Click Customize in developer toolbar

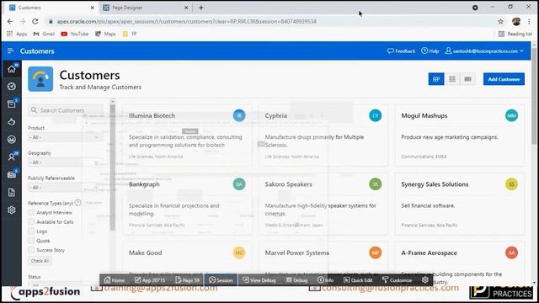[x=397, y=280]
